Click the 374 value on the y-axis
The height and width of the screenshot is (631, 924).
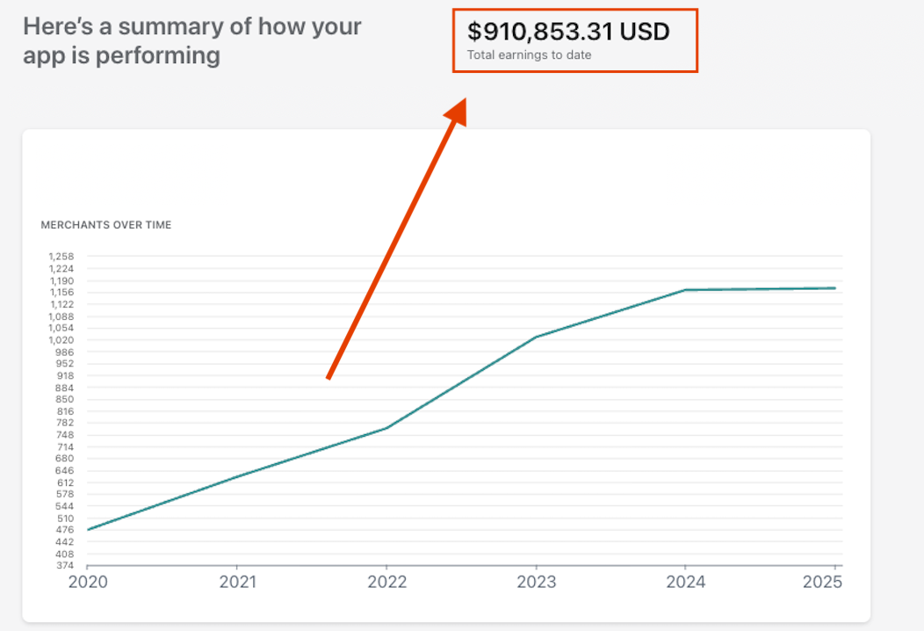pyautogui.click(x=67, y=566)
